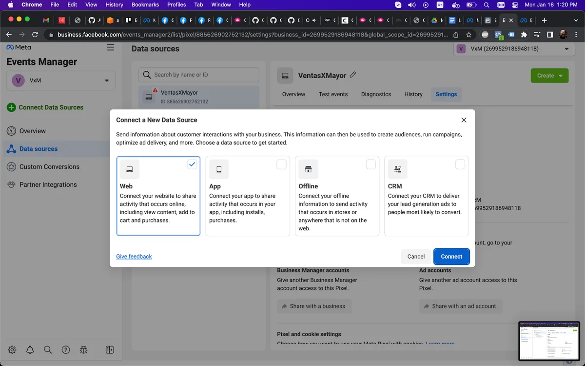585x366 pixels.
Task: Tick the CRM data source checkbox
Action: 460,164
